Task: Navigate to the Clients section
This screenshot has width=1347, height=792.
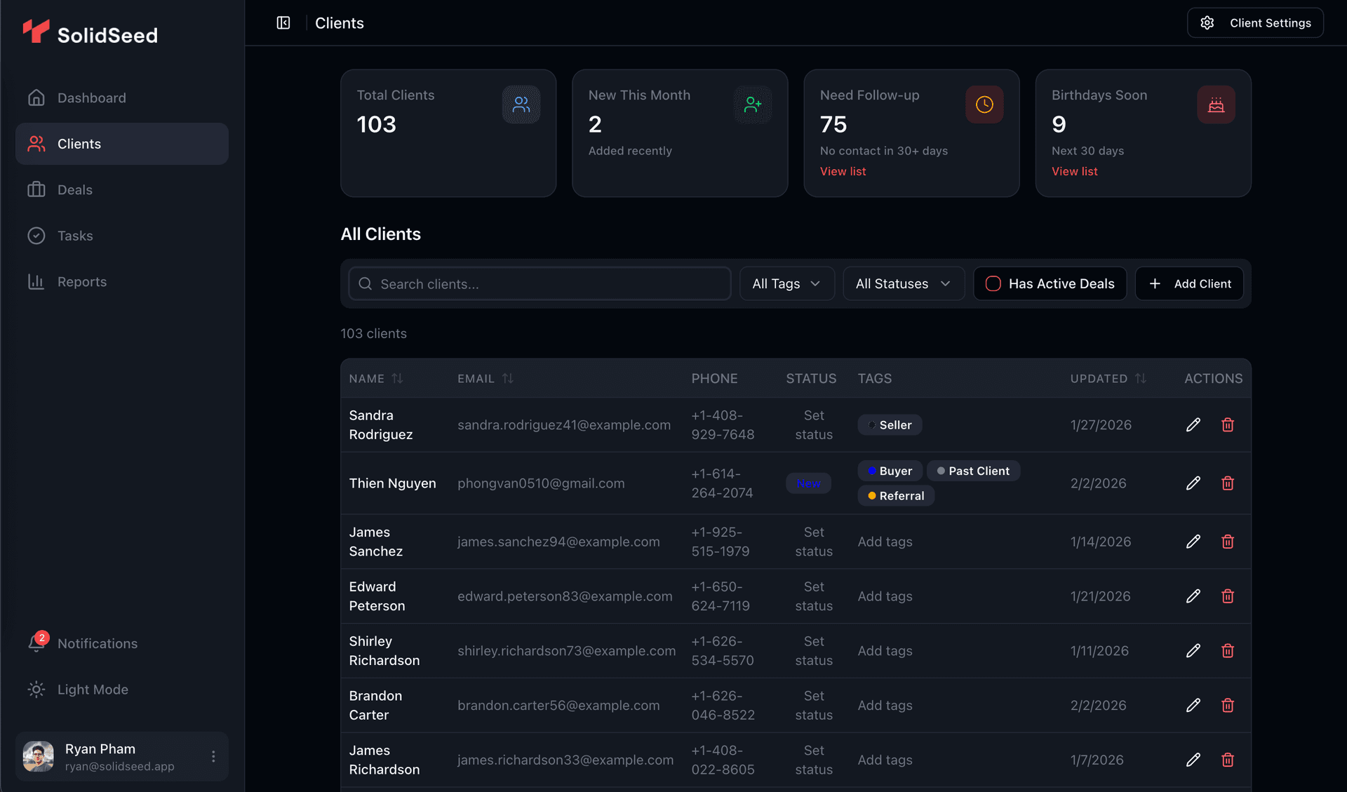Action: click(x=79, y=144)
